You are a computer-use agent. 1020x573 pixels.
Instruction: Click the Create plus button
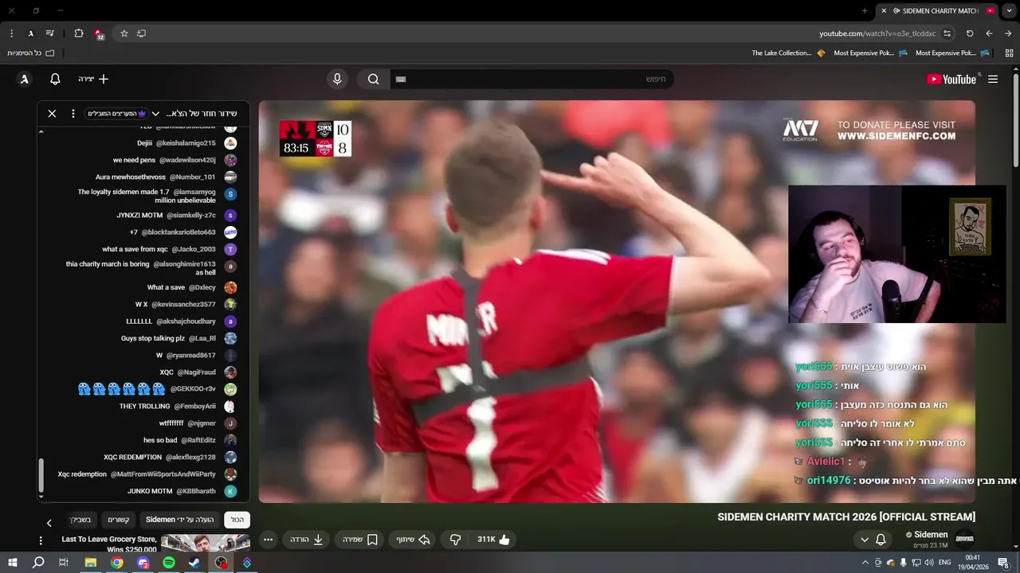point(93,79)
